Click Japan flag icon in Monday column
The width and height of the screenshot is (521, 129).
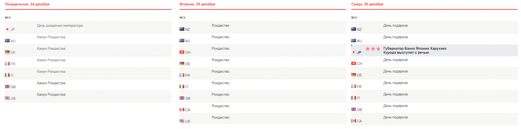[x=7, y=29]
